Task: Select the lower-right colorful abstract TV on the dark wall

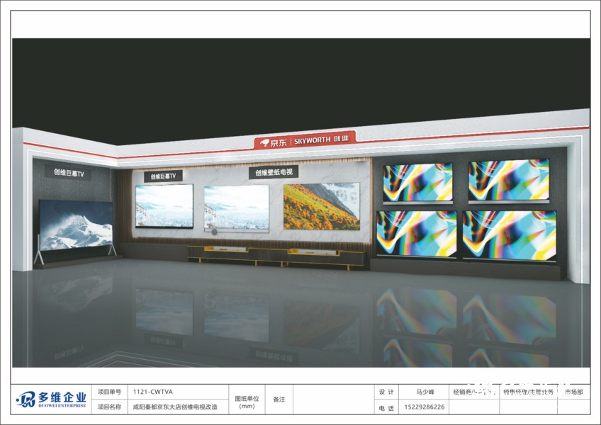Action: (510, 235)
